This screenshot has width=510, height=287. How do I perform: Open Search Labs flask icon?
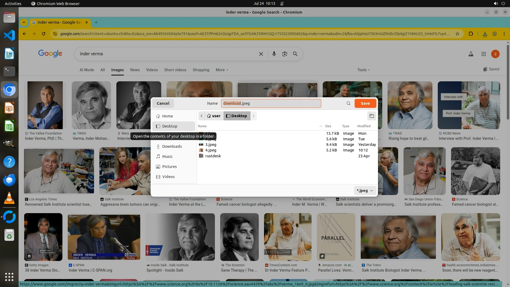pos(471,54)
